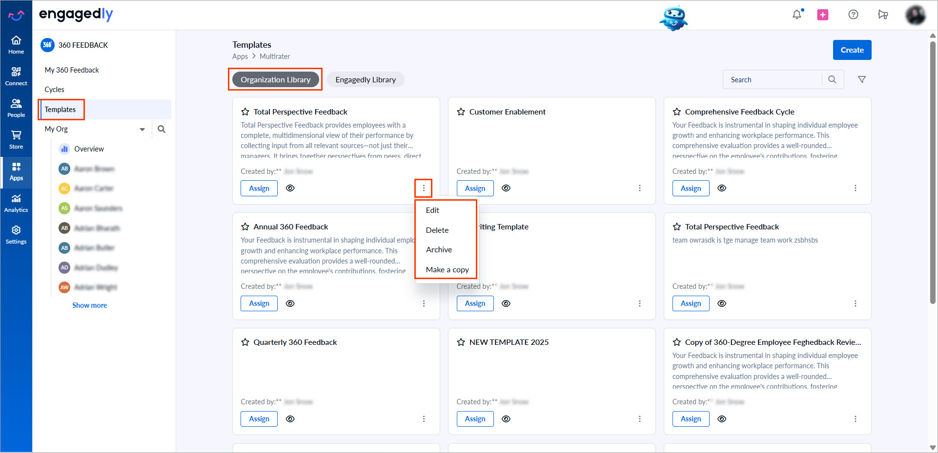Click the Create button
Image resolution: width=938 pixels, height=453 pixels.
pos(852,50)
